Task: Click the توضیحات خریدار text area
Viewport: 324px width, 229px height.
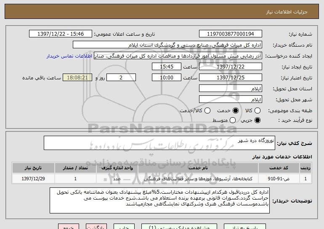Action: [x=159, y=200]
